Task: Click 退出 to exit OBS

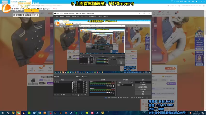Action: pos(143,94)
